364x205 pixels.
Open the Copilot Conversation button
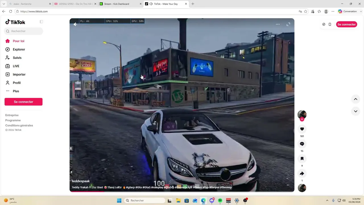[x=348, y=11]
